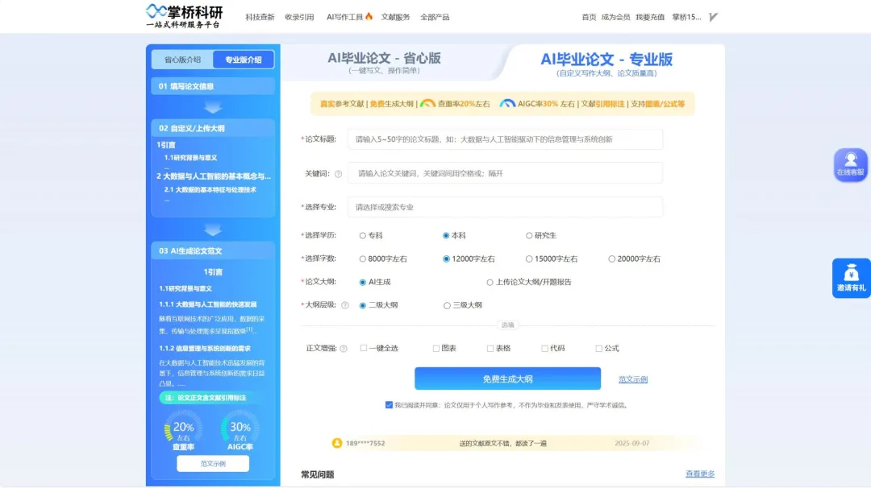Switch to the AI毕业论文 - 省心版 tab
This screenshot has height=488, width=871.
tap(384, 63)
